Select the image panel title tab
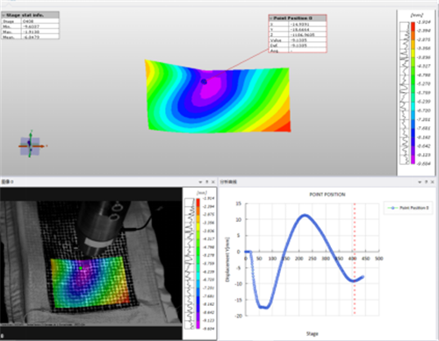This screenshot has width=439, height=341. 7,181
